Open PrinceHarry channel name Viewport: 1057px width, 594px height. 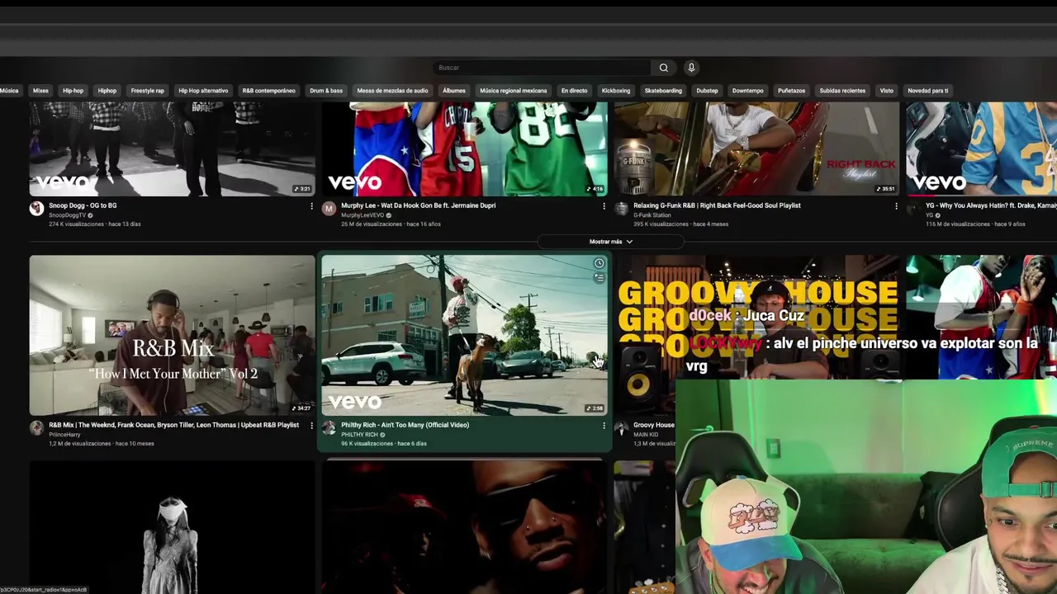click(64, 435)
